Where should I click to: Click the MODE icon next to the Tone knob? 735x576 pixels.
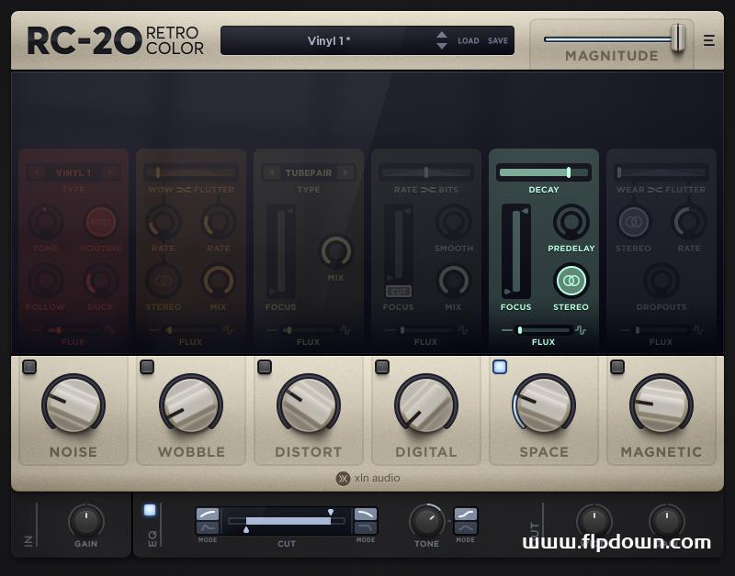click(464, 519)
